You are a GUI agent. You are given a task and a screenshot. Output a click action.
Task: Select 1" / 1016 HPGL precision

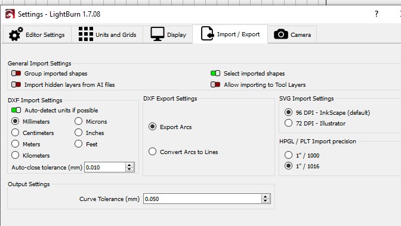[288, 166]
